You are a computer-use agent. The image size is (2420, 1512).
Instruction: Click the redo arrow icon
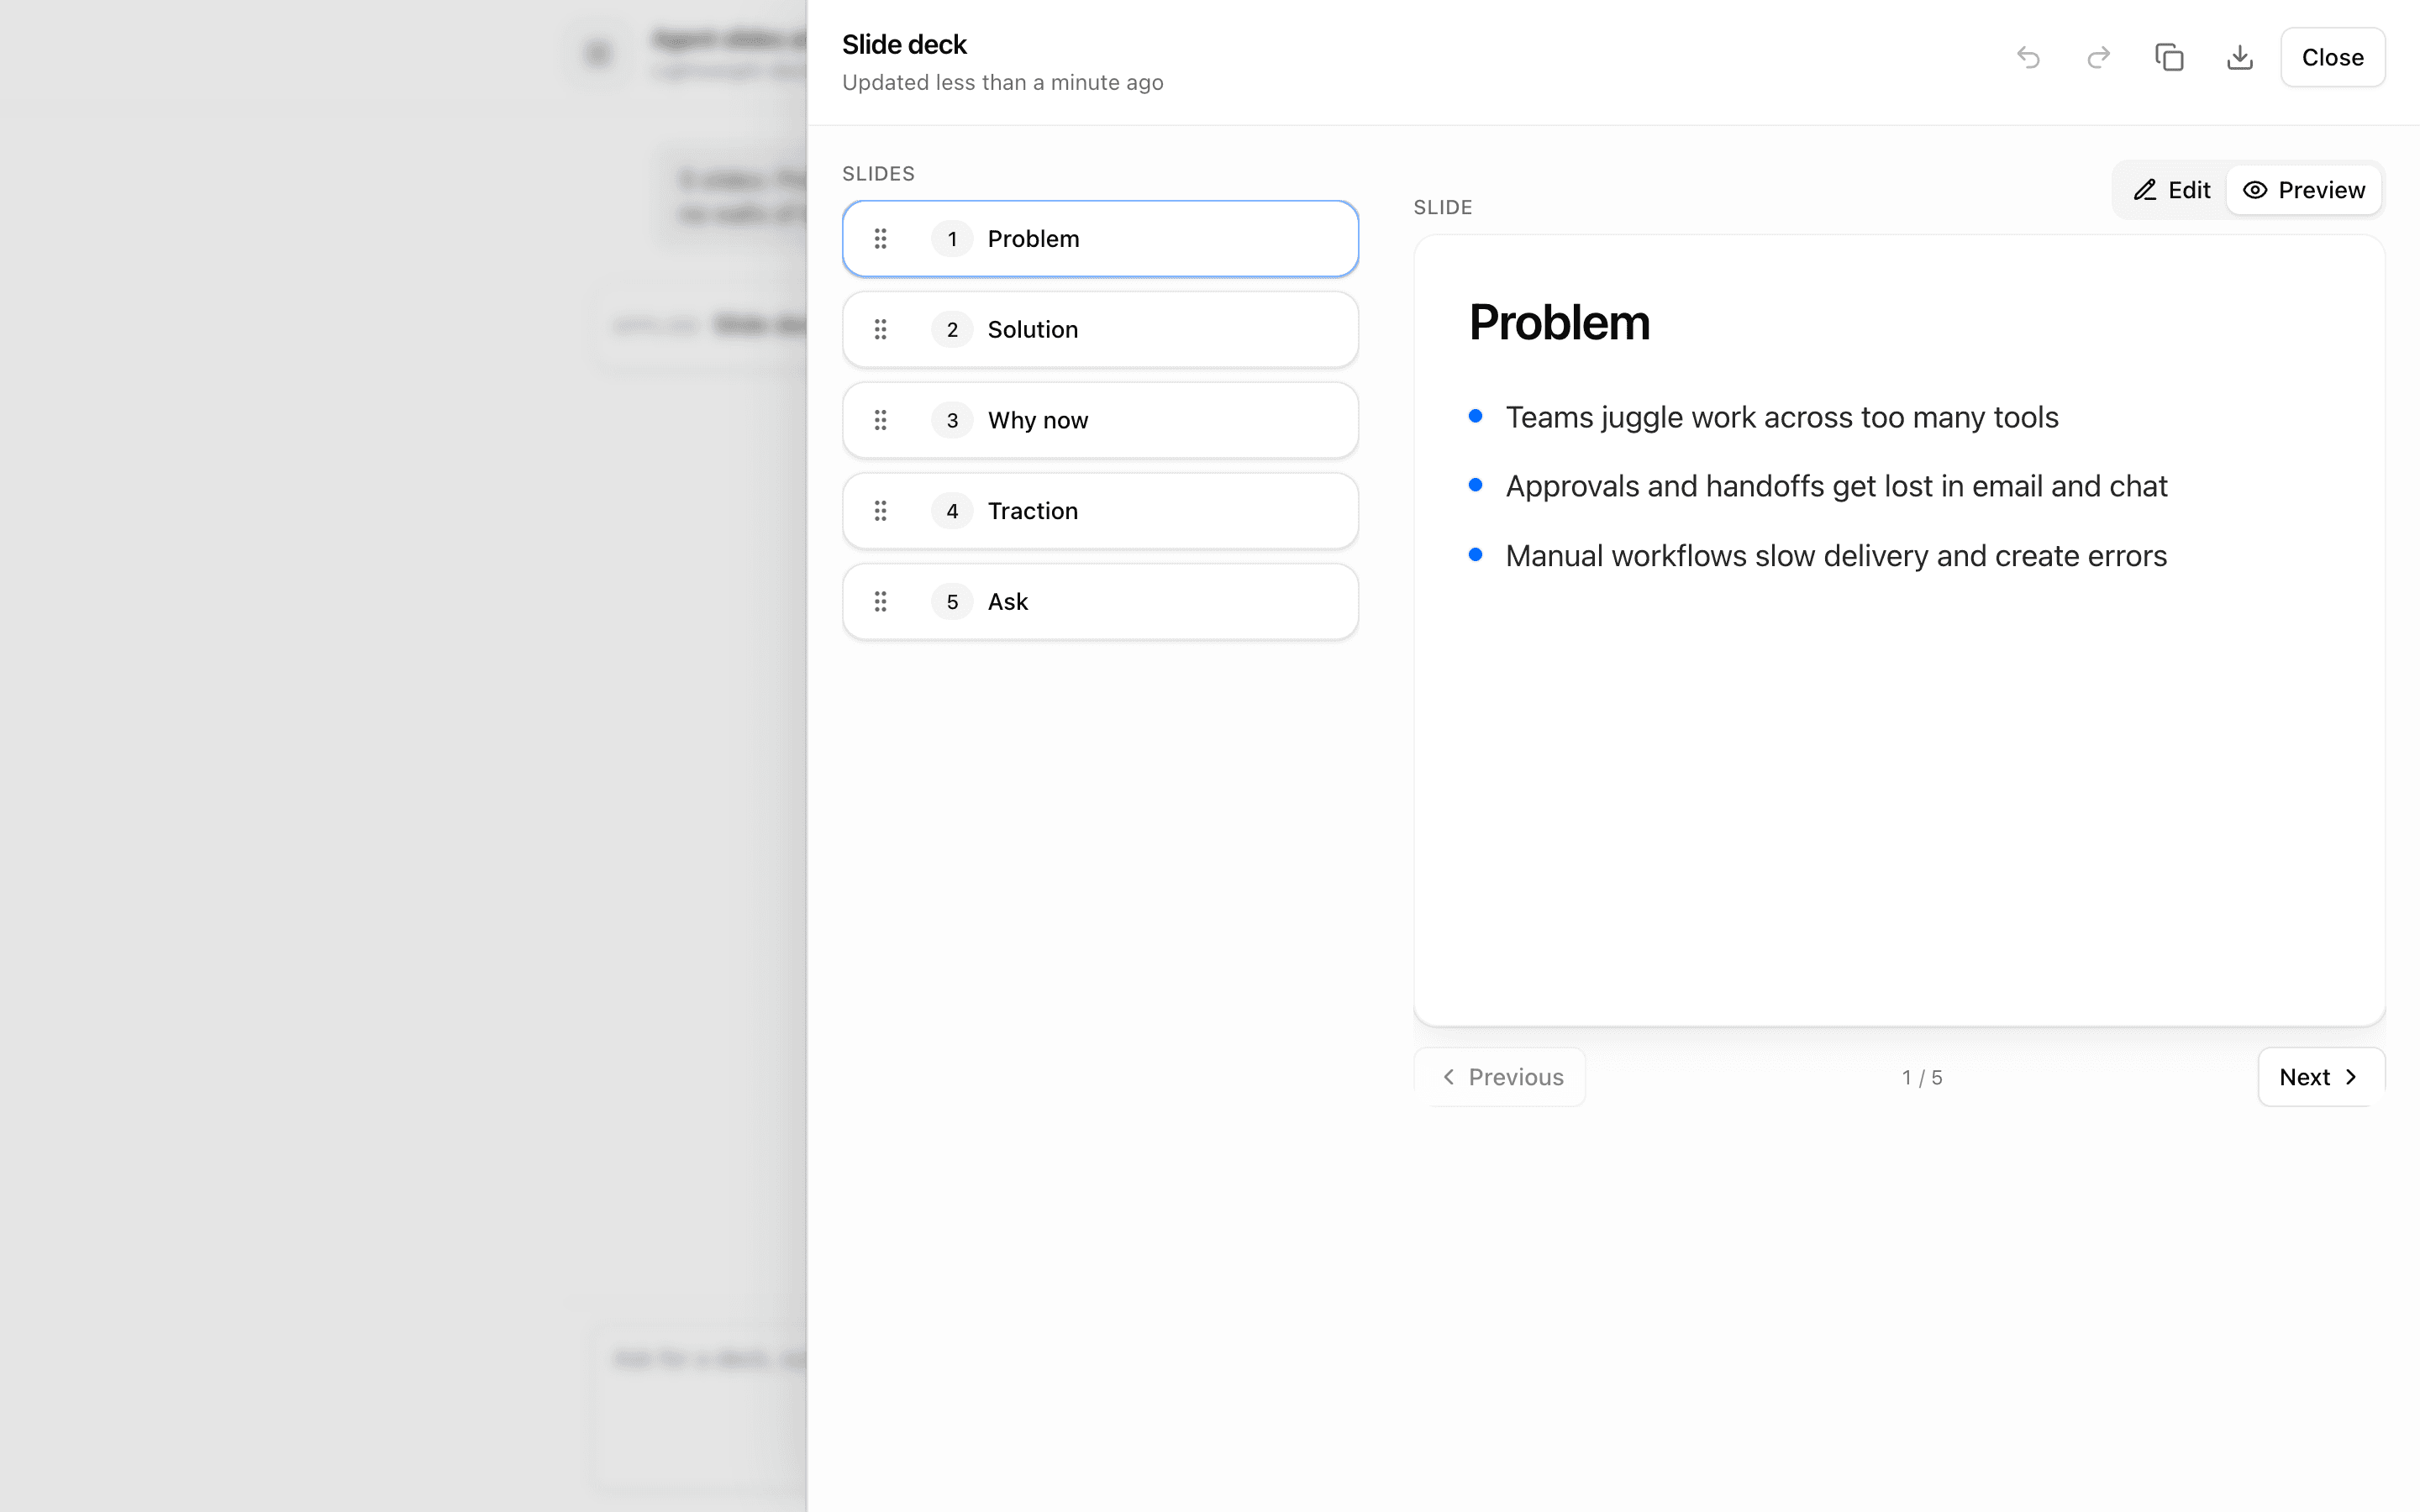pos(2098,58)
